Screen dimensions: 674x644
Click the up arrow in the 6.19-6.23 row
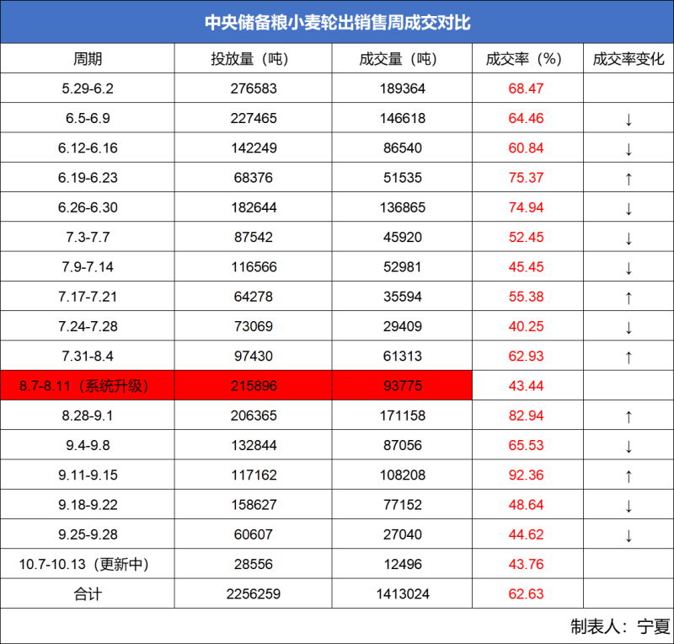pos(629,179)
